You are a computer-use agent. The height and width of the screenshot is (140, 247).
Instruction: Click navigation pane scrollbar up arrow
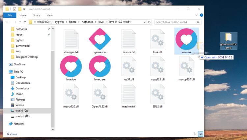pyautogui.click(x=53, y=29)
